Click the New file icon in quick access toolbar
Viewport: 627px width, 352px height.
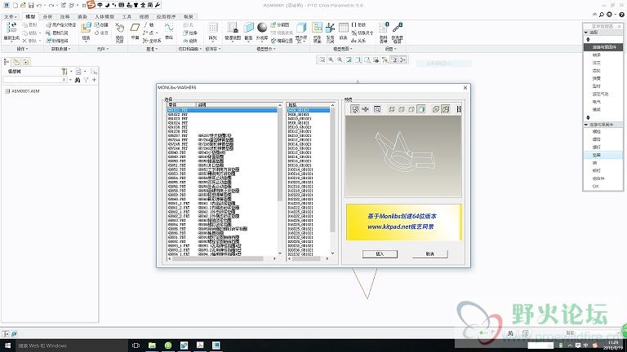[16, 5]
